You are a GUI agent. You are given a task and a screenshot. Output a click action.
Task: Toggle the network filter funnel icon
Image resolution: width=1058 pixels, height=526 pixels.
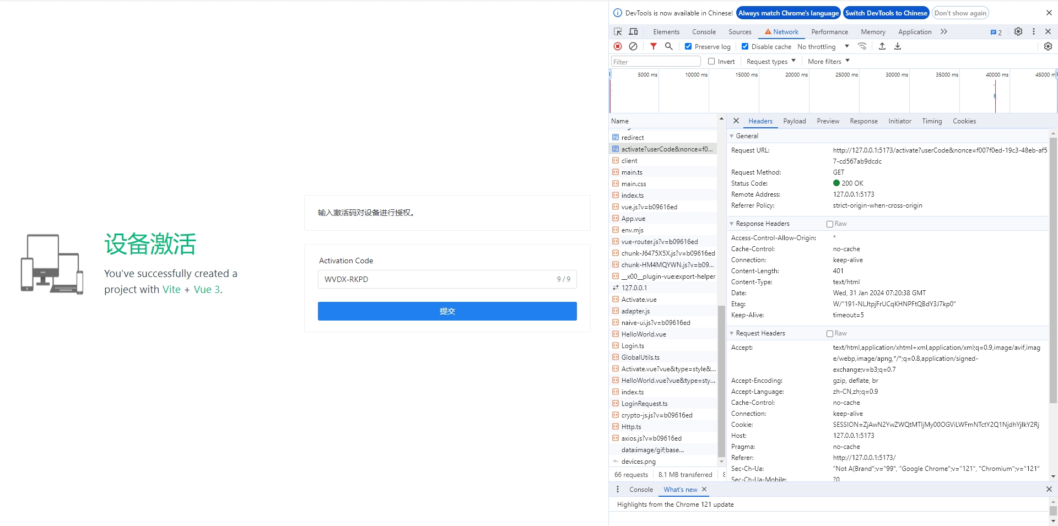click(x=653, y=47)
